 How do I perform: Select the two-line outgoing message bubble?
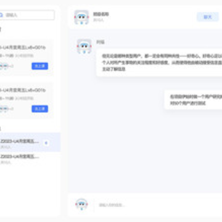pyautogui.click(x=194, y=100)
